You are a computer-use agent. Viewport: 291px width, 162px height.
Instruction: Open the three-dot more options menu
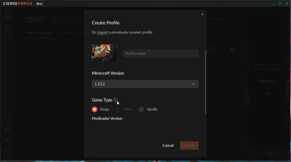[x=233, y=19]
